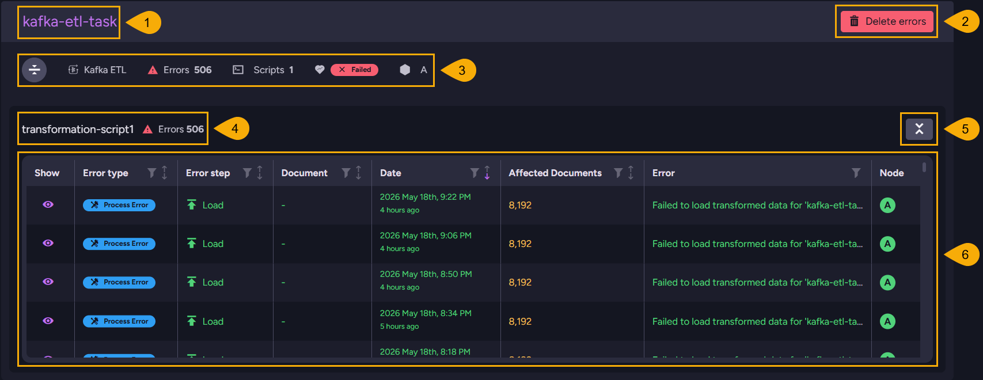Sort by Error step column
Image resolution: width=983 pixels, height=380 pixels.
pos(260,173)
